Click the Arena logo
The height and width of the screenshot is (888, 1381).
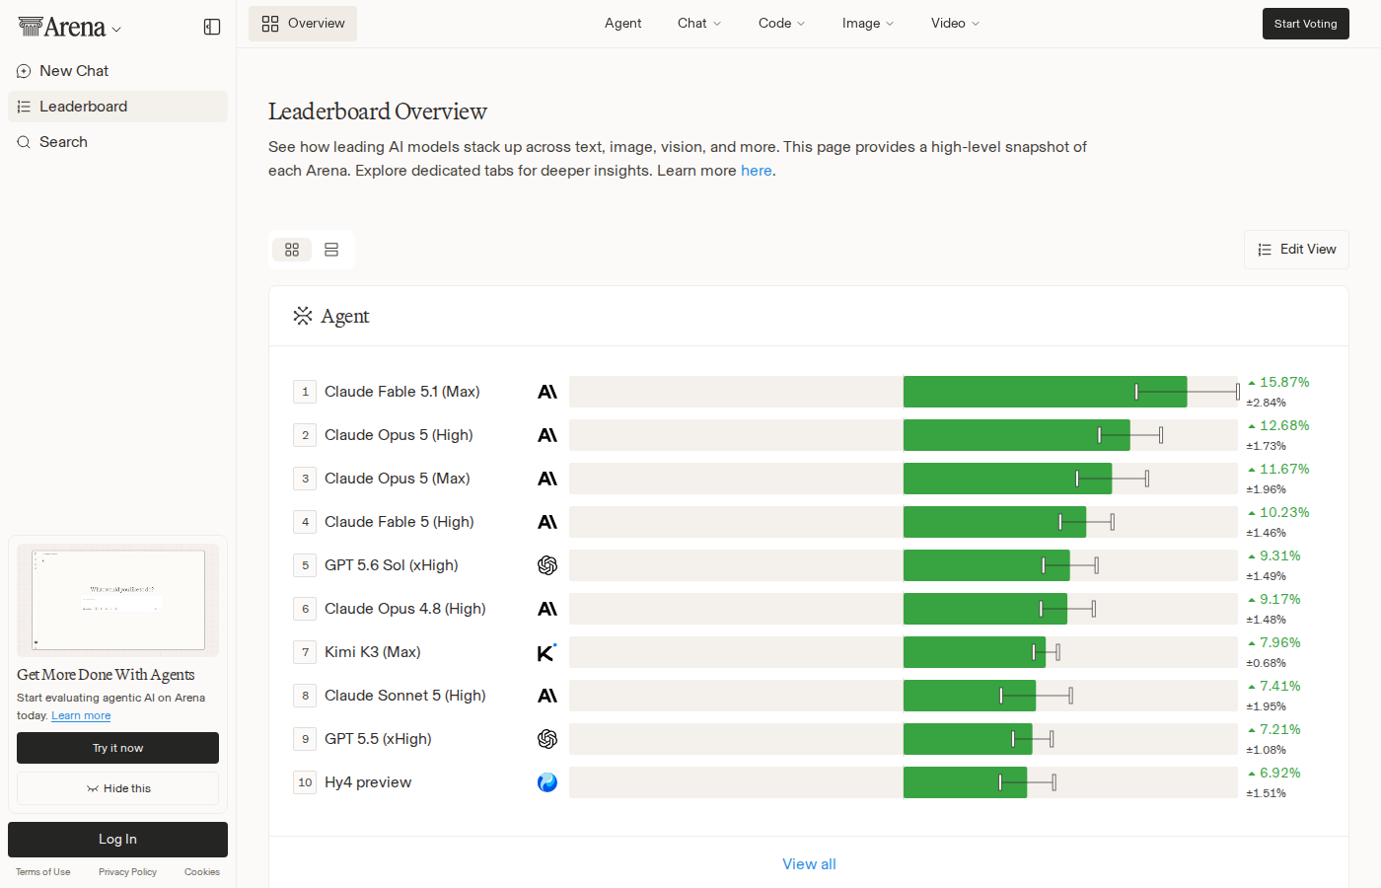(x=62, y=28)
